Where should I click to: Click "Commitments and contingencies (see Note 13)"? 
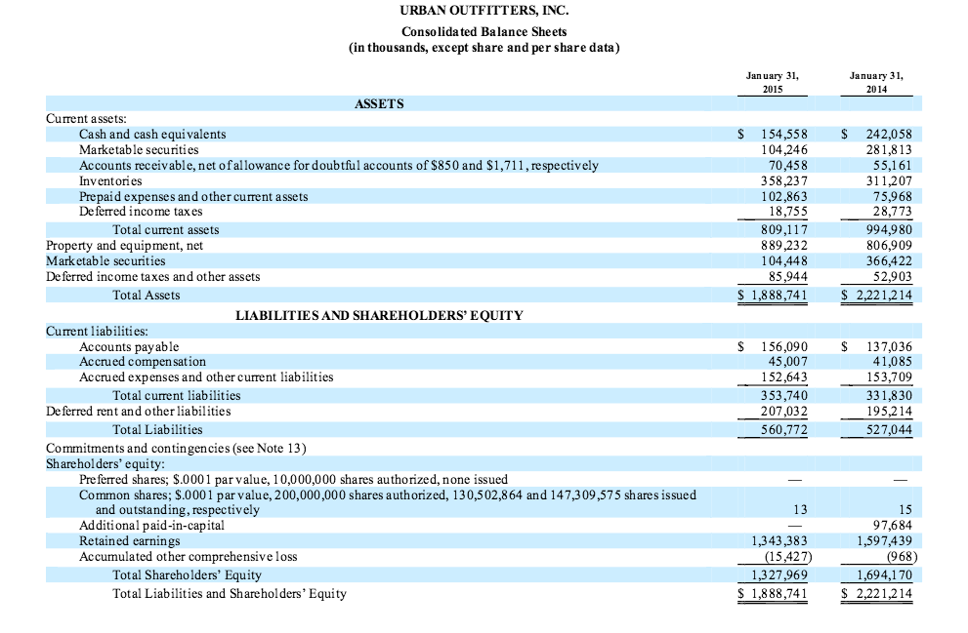click(176, 448)
